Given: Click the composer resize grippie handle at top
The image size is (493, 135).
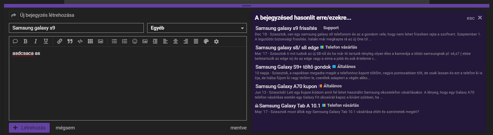Looking at the screenshot, I should (x=246, y=6).
